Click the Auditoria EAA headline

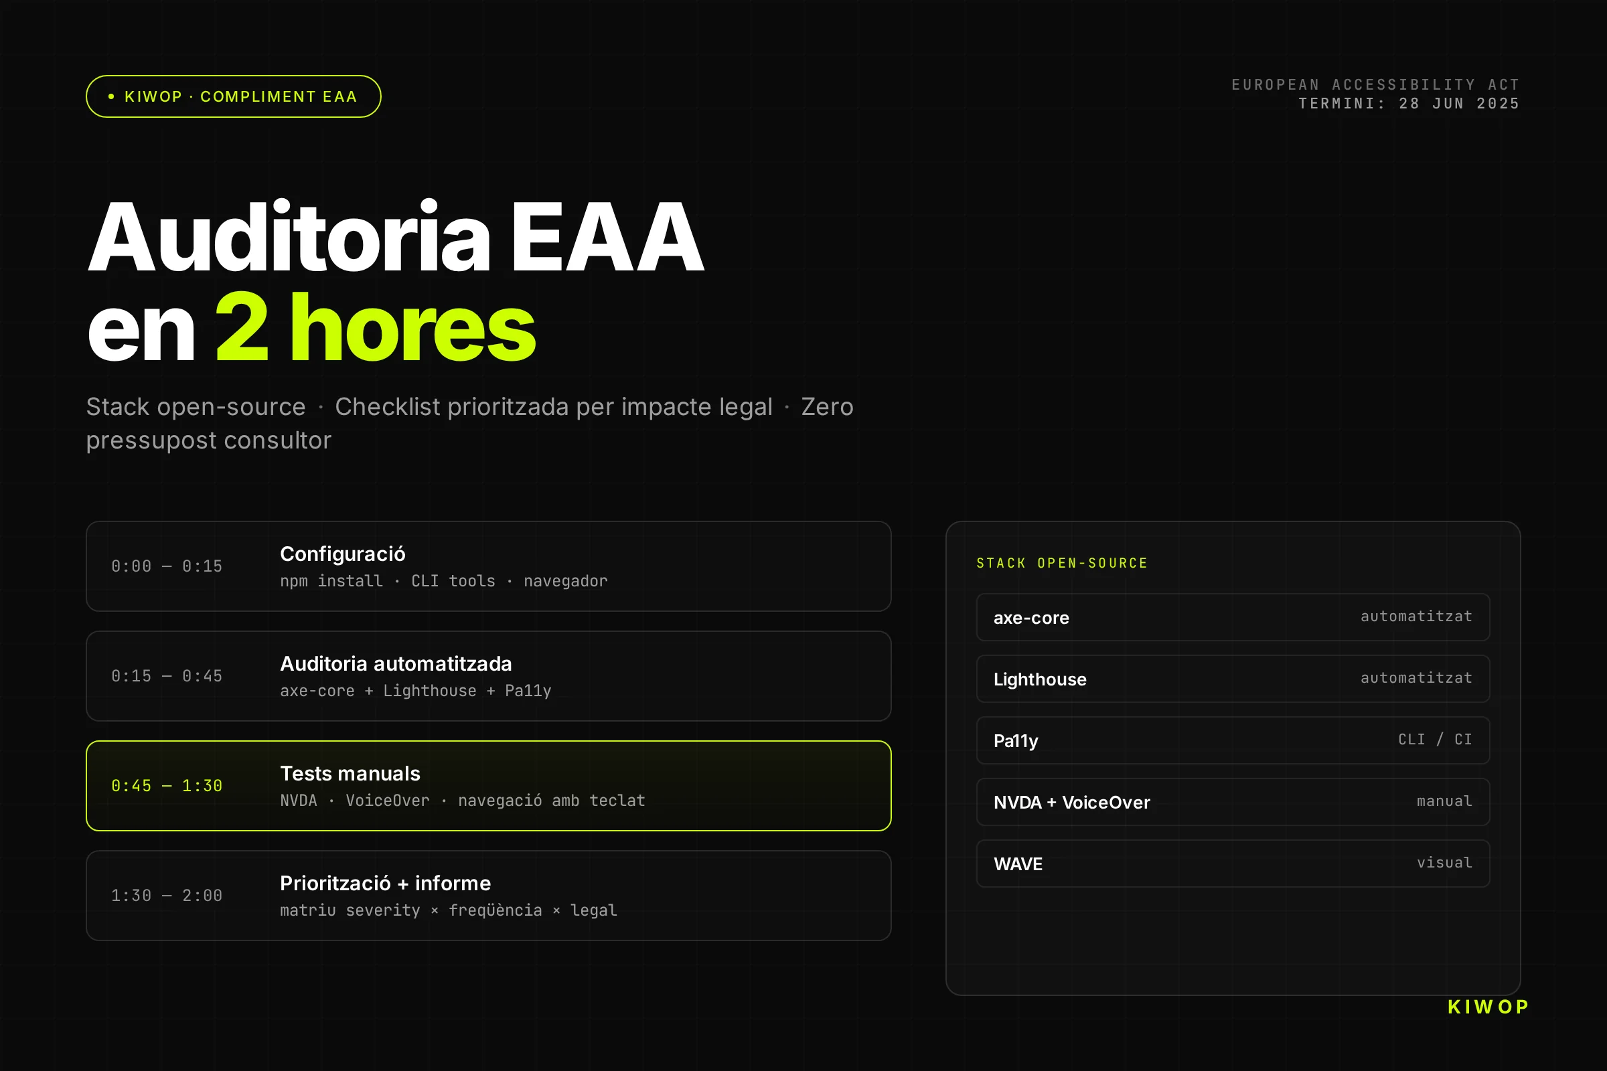[x=395, y=236]
